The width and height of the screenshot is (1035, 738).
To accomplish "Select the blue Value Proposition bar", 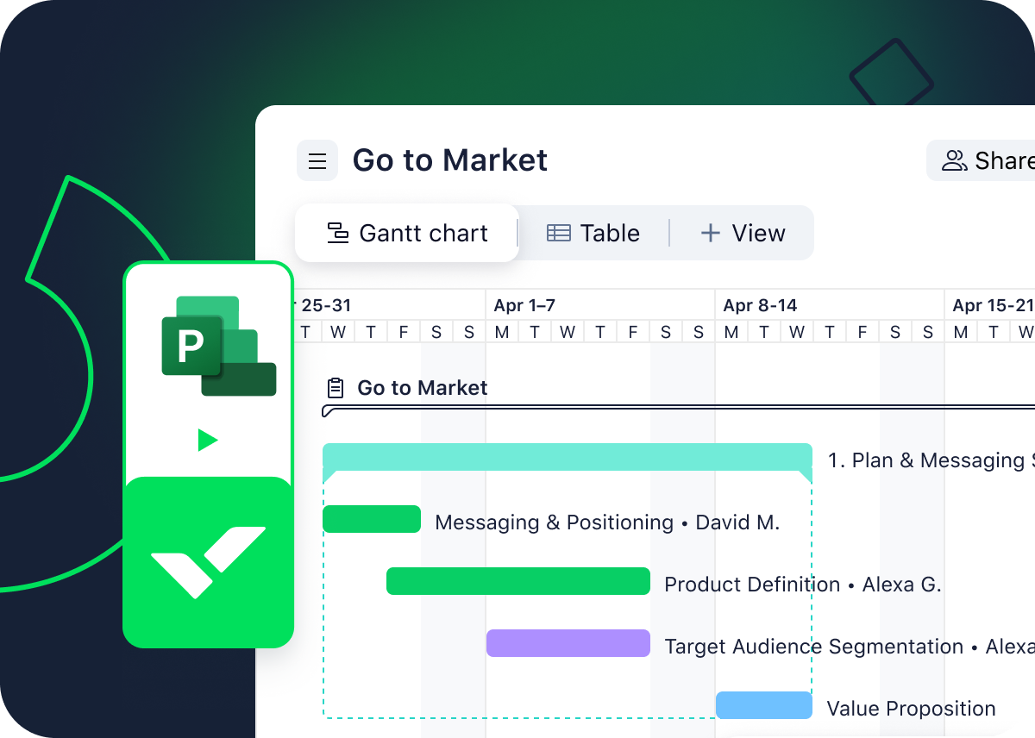I will coord(764,705).
